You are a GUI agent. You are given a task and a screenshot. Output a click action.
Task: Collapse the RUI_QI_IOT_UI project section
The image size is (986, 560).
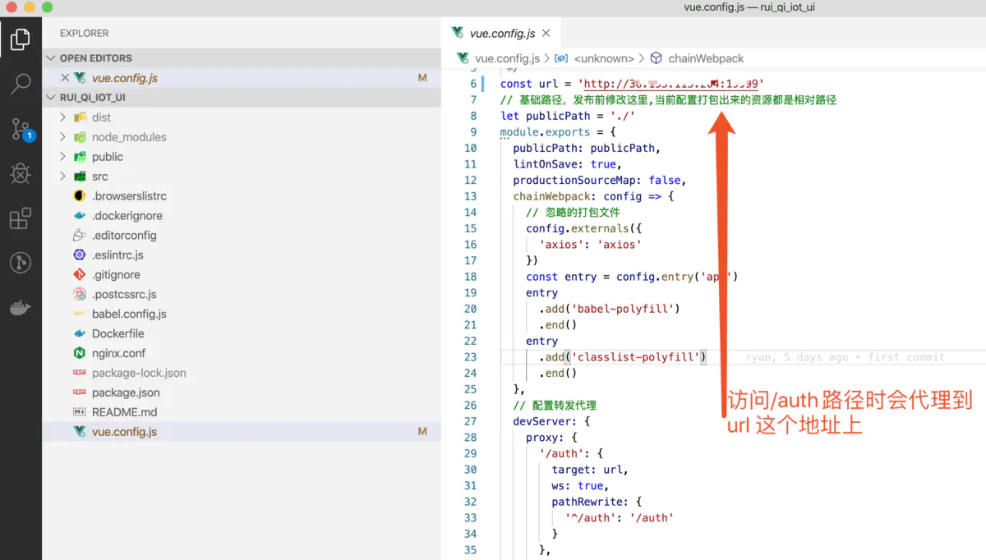(52, 98)
